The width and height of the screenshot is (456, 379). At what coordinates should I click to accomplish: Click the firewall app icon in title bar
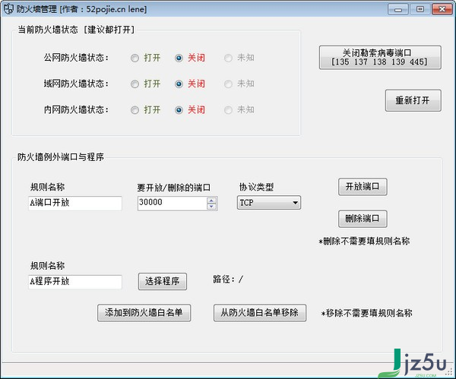pos(8,9)
